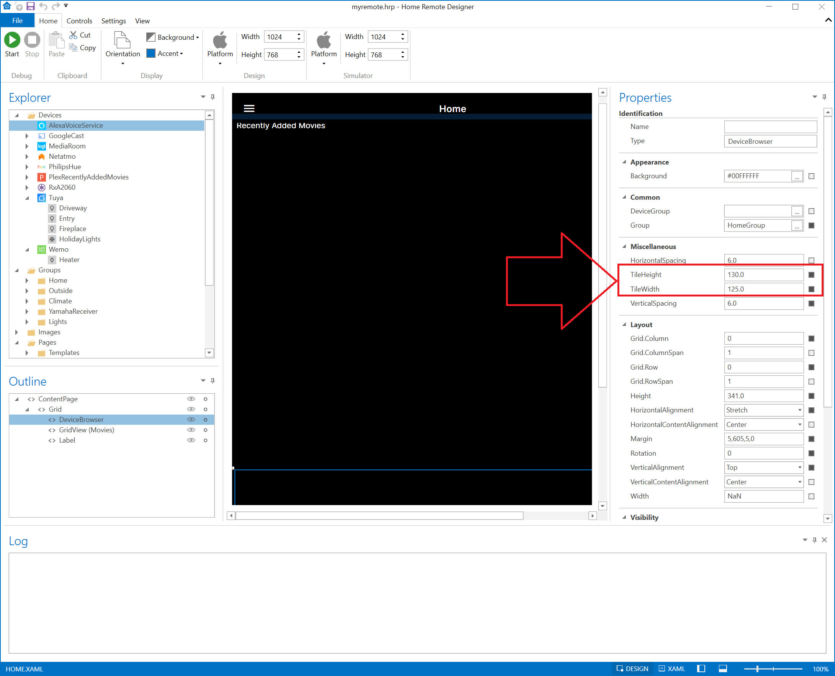The image size is (835, 676).
Task: Open the Explorer panel options dropdown arrow
Action: pos(203,97)
